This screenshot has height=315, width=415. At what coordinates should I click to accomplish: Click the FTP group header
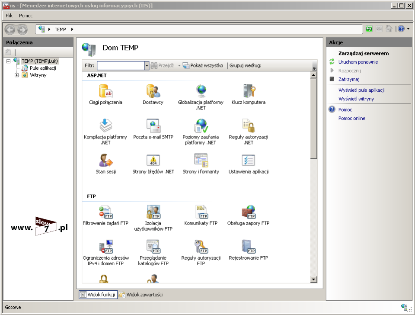pos(91,196)
